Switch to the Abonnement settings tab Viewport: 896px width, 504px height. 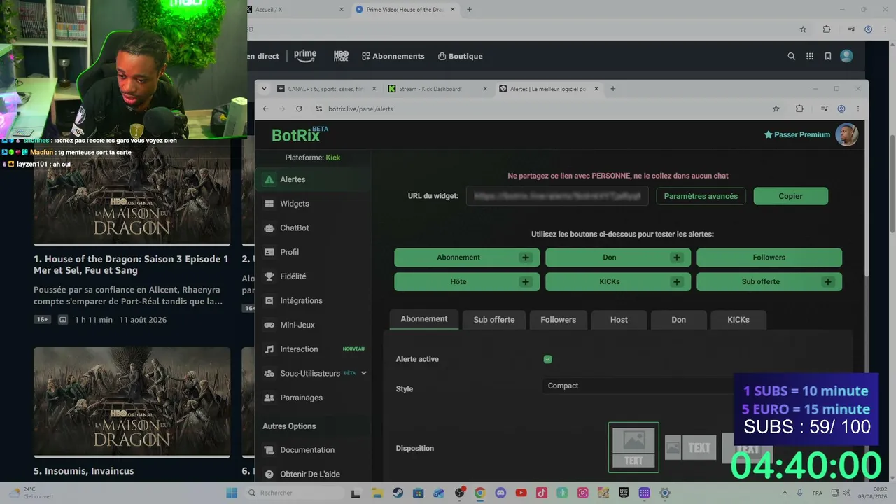(x=424, y=319)
